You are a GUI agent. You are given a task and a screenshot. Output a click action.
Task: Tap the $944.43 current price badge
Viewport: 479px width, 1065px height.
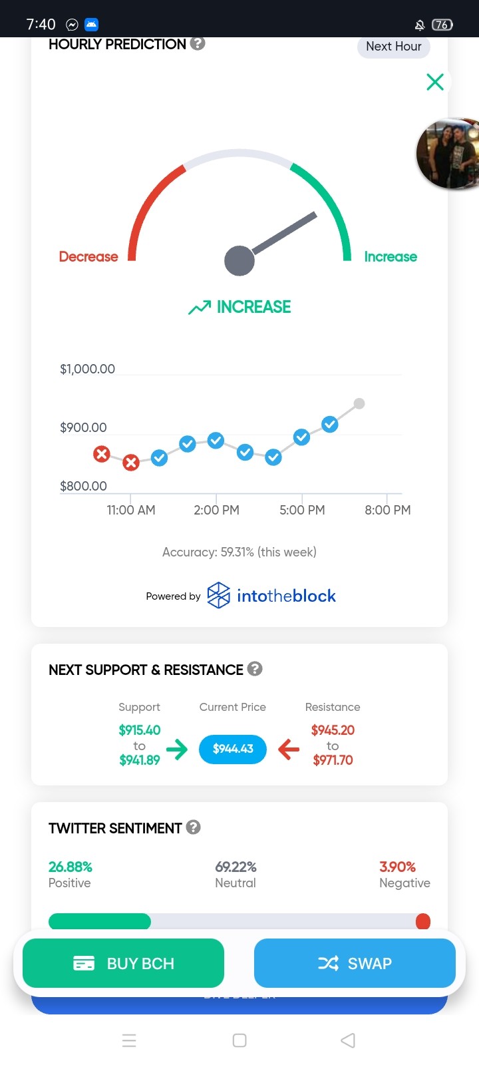[x=233, y=749]
